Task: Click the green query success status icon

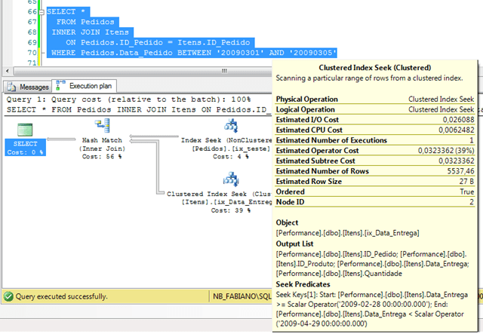Action: [10, 297]
